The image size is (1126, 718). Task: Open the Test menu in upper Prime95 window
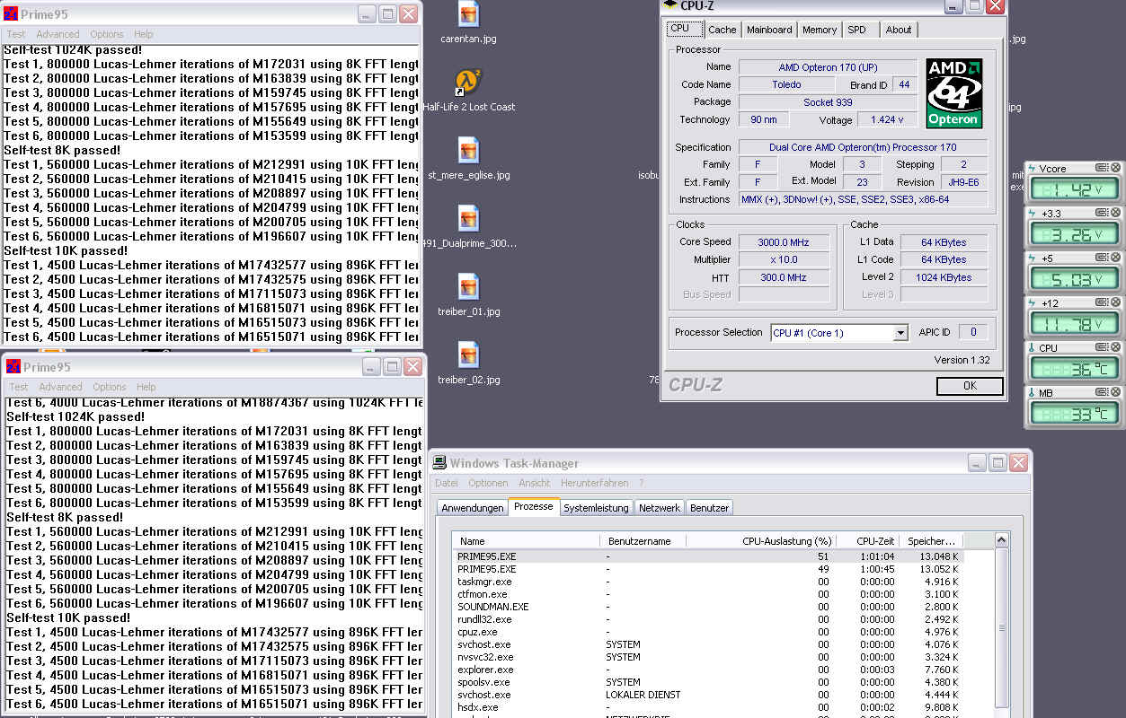pyautogui.click(x=16, y=34)
